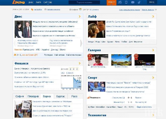This screenshot has height=119, width=166.
Task: Open the ТЕМИТЕ dropdown in header
Action: pos(111,3)
